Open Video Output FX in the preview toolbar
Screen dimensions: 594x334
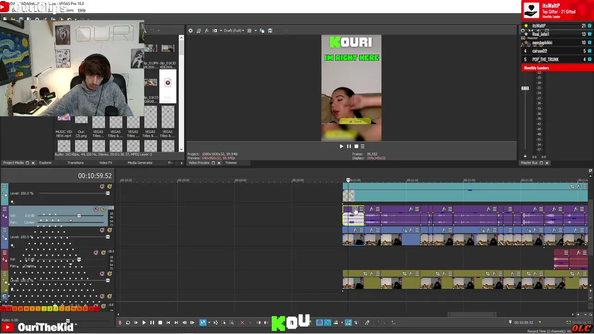(207, 31)
